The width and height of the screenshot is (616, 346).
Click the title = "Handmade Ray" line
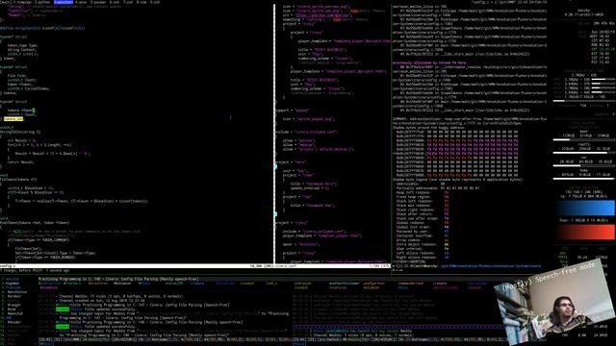pos(312,205)
